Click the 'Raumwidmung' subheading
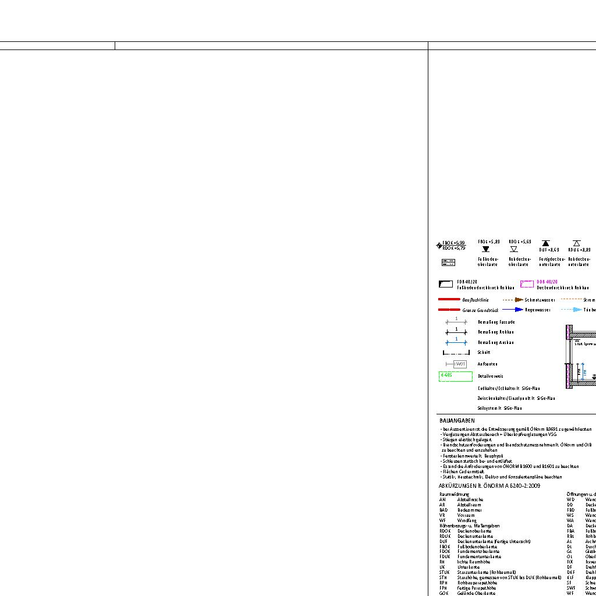Screen dimensions: 596x596 454,494
